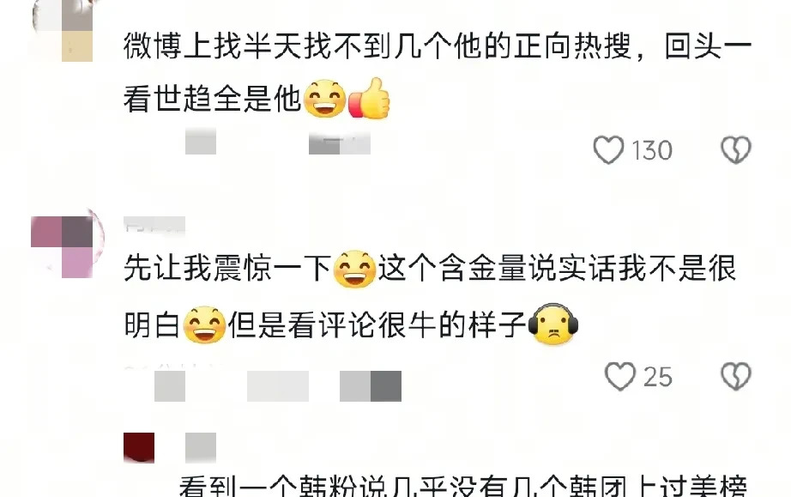Select the comment text starting 先让我震惊一下
791x497 pixels.
(x=431, y=297)
